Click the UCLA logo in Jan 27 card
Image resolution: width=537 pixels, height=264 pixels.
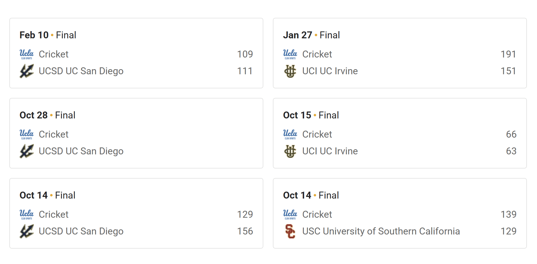click(x=290, y=54)
